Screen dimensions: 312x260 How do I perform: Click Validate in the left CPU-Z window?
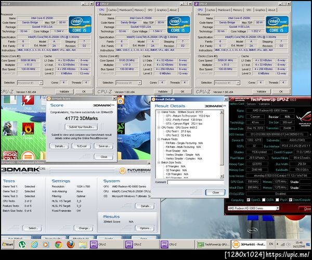pos(64,92)
